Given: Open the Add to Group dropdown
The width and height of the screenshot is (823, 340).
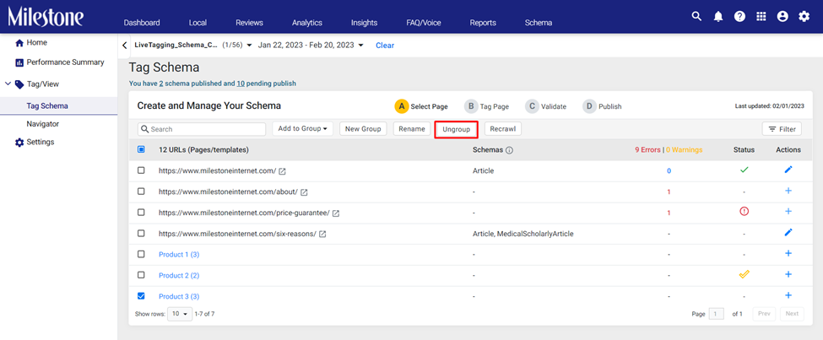Looking at the screenshot, I should point(302,128).
